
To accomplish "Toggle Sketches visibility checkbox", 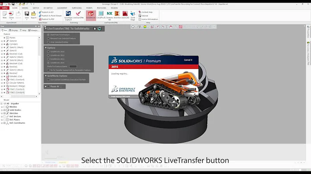I will point(4,113).
